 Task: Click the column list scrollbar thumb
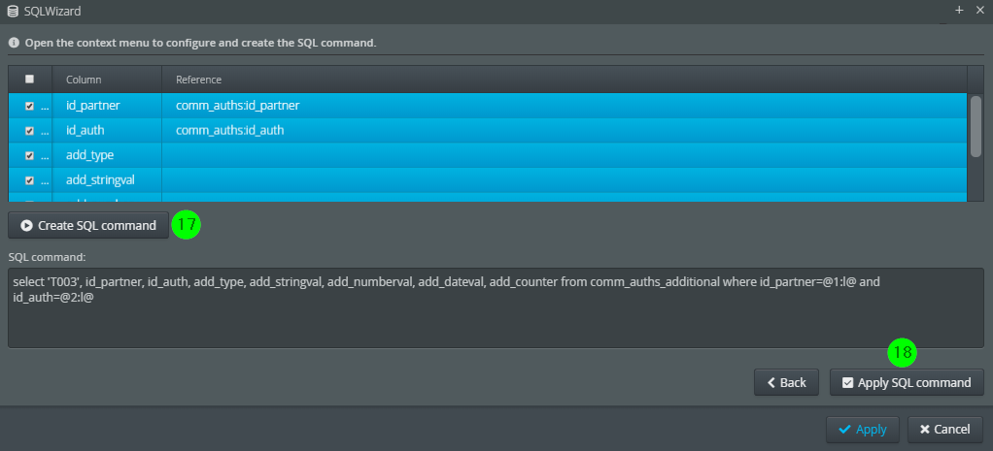(976, 125)
